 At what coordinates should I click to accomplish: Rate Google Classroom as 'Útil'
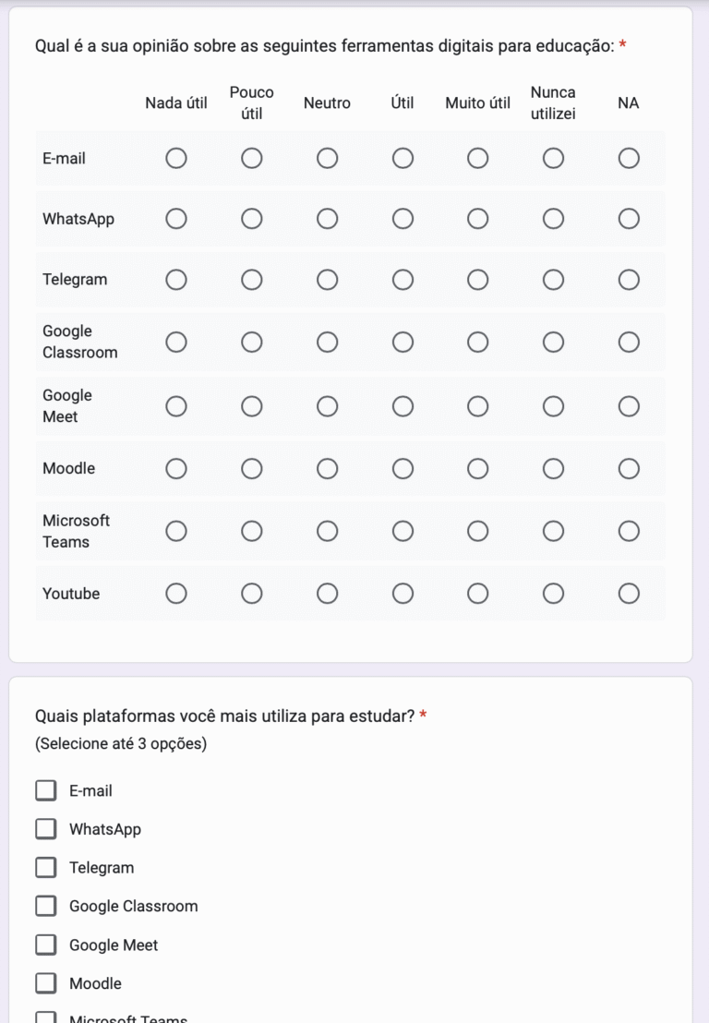coord(403,343)
